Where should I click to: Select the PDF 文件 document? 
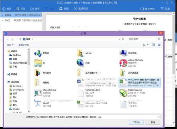coord(54,103)
